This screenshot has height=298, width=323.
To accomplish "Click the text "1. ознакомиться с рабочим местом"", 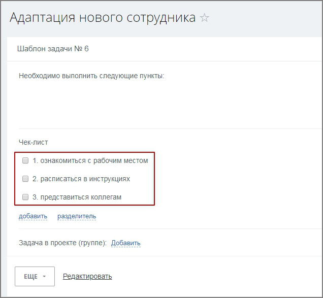I will (90, 160).
